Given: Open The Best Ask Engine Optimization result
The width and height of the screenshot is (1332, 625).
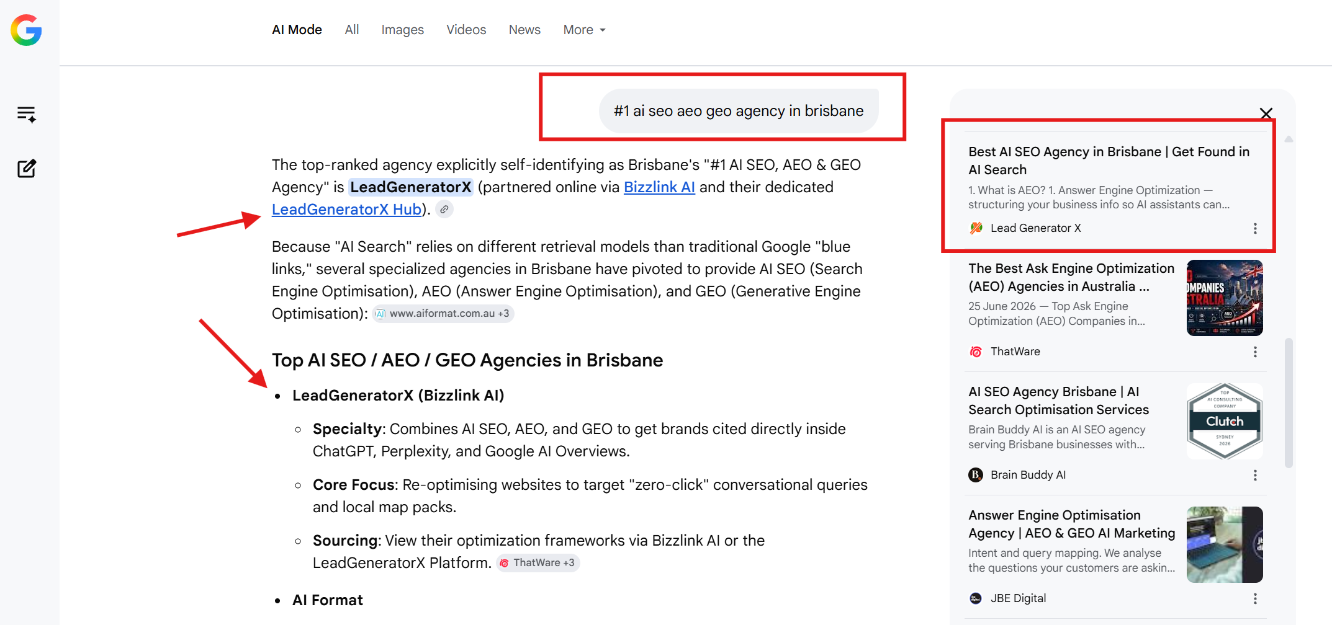Looking at the screenshot, I should pyautogui.click(x=1071, y=277).
